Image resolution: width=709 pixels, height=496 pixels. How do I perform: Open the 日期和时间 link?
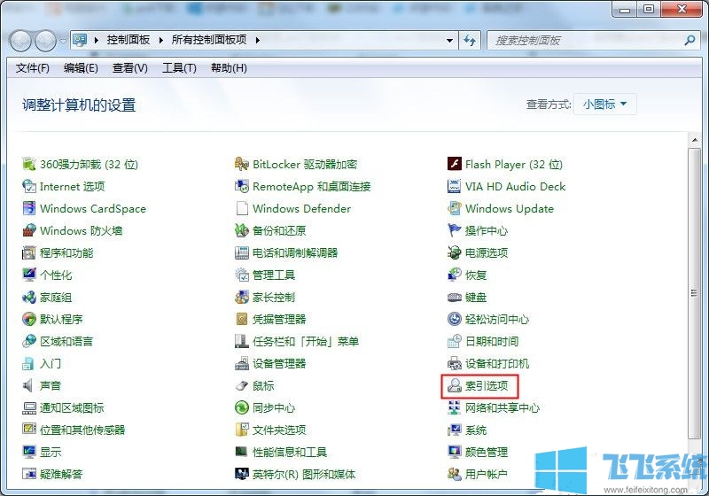(x=492, y=342)
